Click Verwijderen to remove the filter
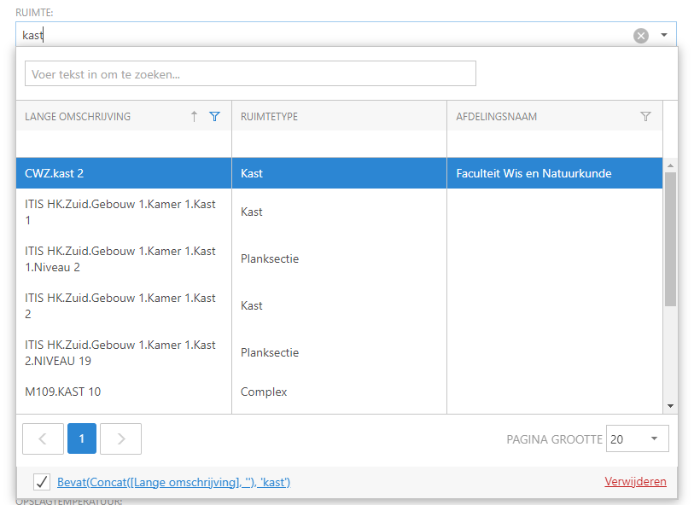Viewport: 694px width, 505px height. pos(635,482)
